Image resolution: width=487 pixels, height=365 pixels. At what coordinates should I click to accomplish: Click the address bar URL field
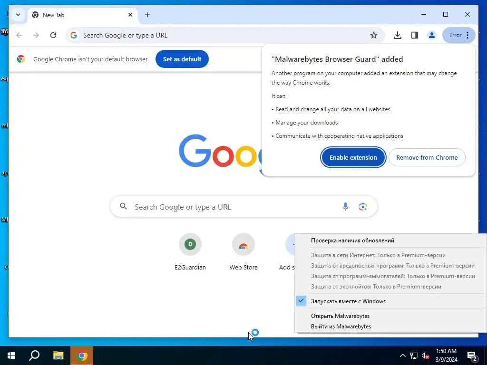click(225, 35)
